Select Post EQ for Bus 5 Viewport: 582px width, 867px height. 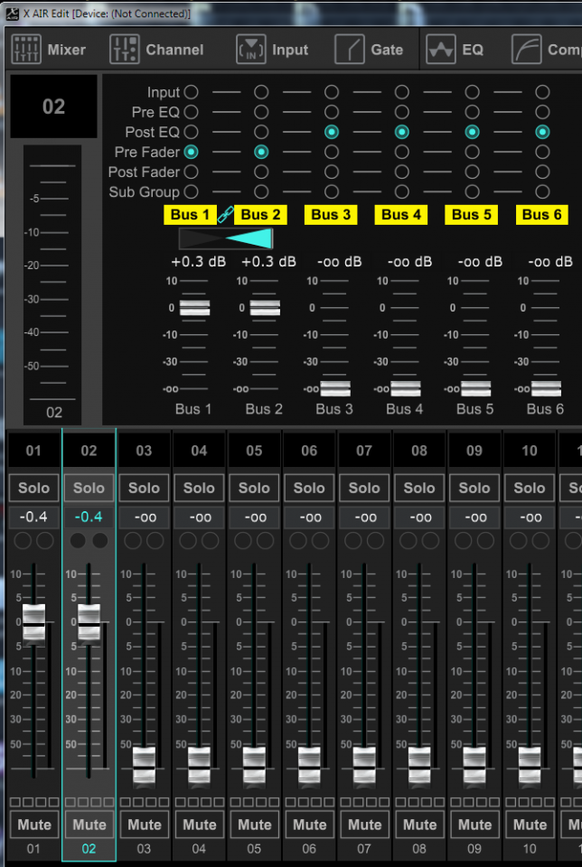472,132
